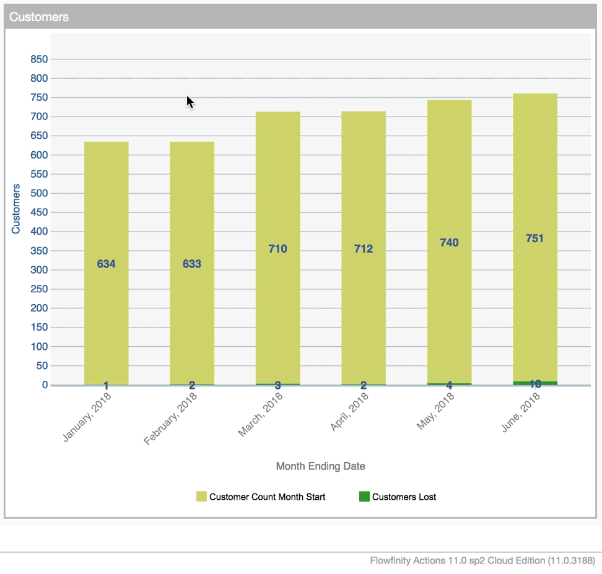Toggle the Customer Count Month Start legend label
Screen dimensions: 602x574
[x=267, y=497]
